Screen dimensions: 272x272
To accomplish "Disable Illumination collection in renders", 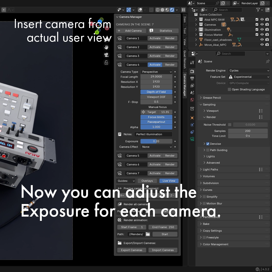I will pos(267,29).
